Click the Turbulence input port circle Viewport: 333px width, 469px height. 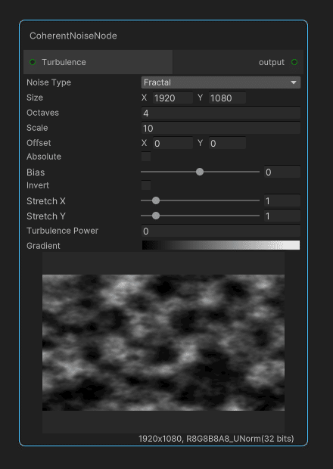(33, 62)
